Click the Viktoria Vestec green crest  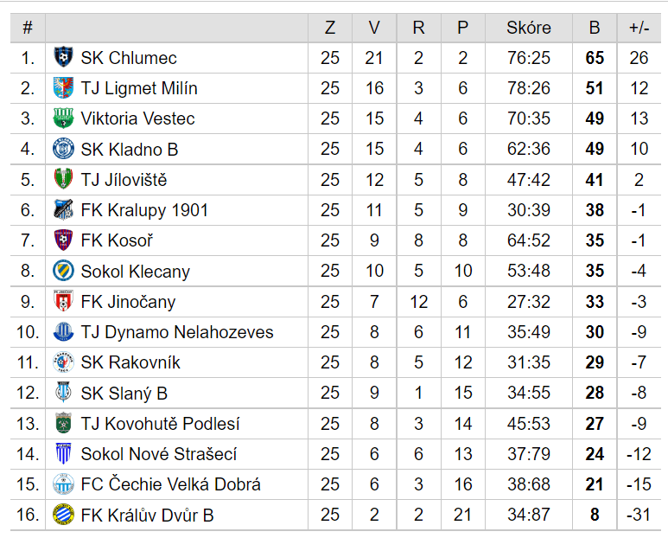pos(63,118)
